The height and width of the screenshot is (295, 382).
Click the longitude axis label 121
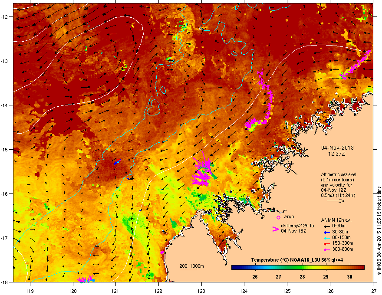pos(115,291)
